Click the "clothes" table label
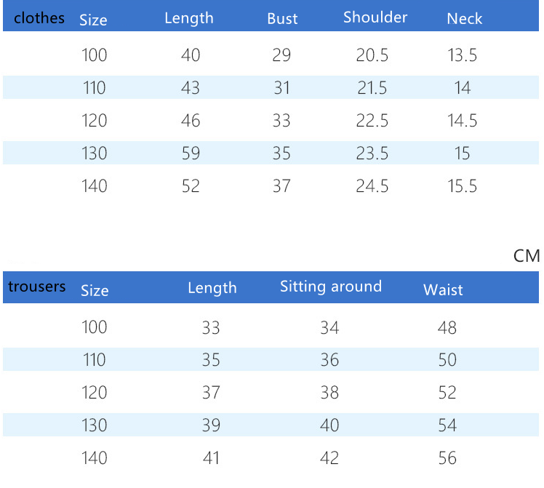 coord(39,18)
